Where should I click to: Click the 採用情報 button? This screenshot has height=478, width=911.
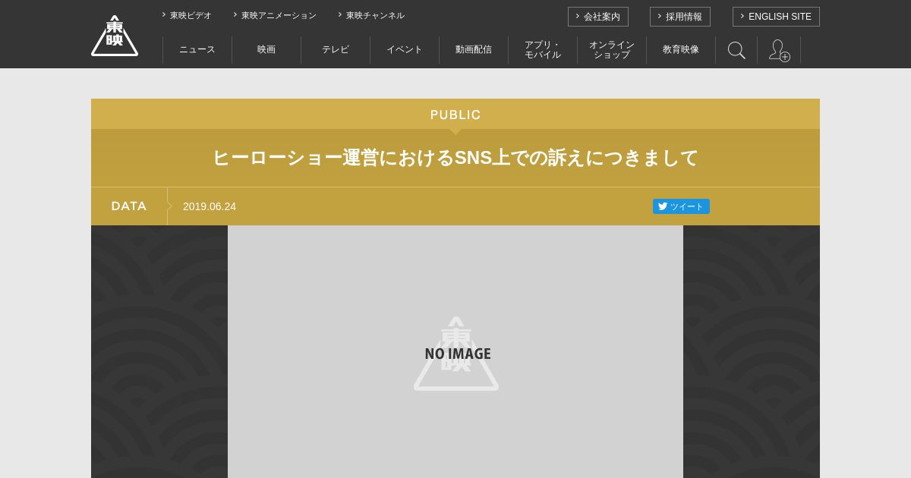pyautogui.click(x=680, y=17)
